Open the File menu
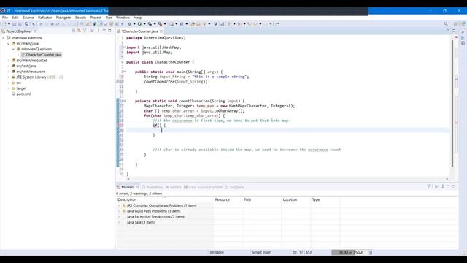Screen dimensions: 467x263 click(x=5, y=18)
